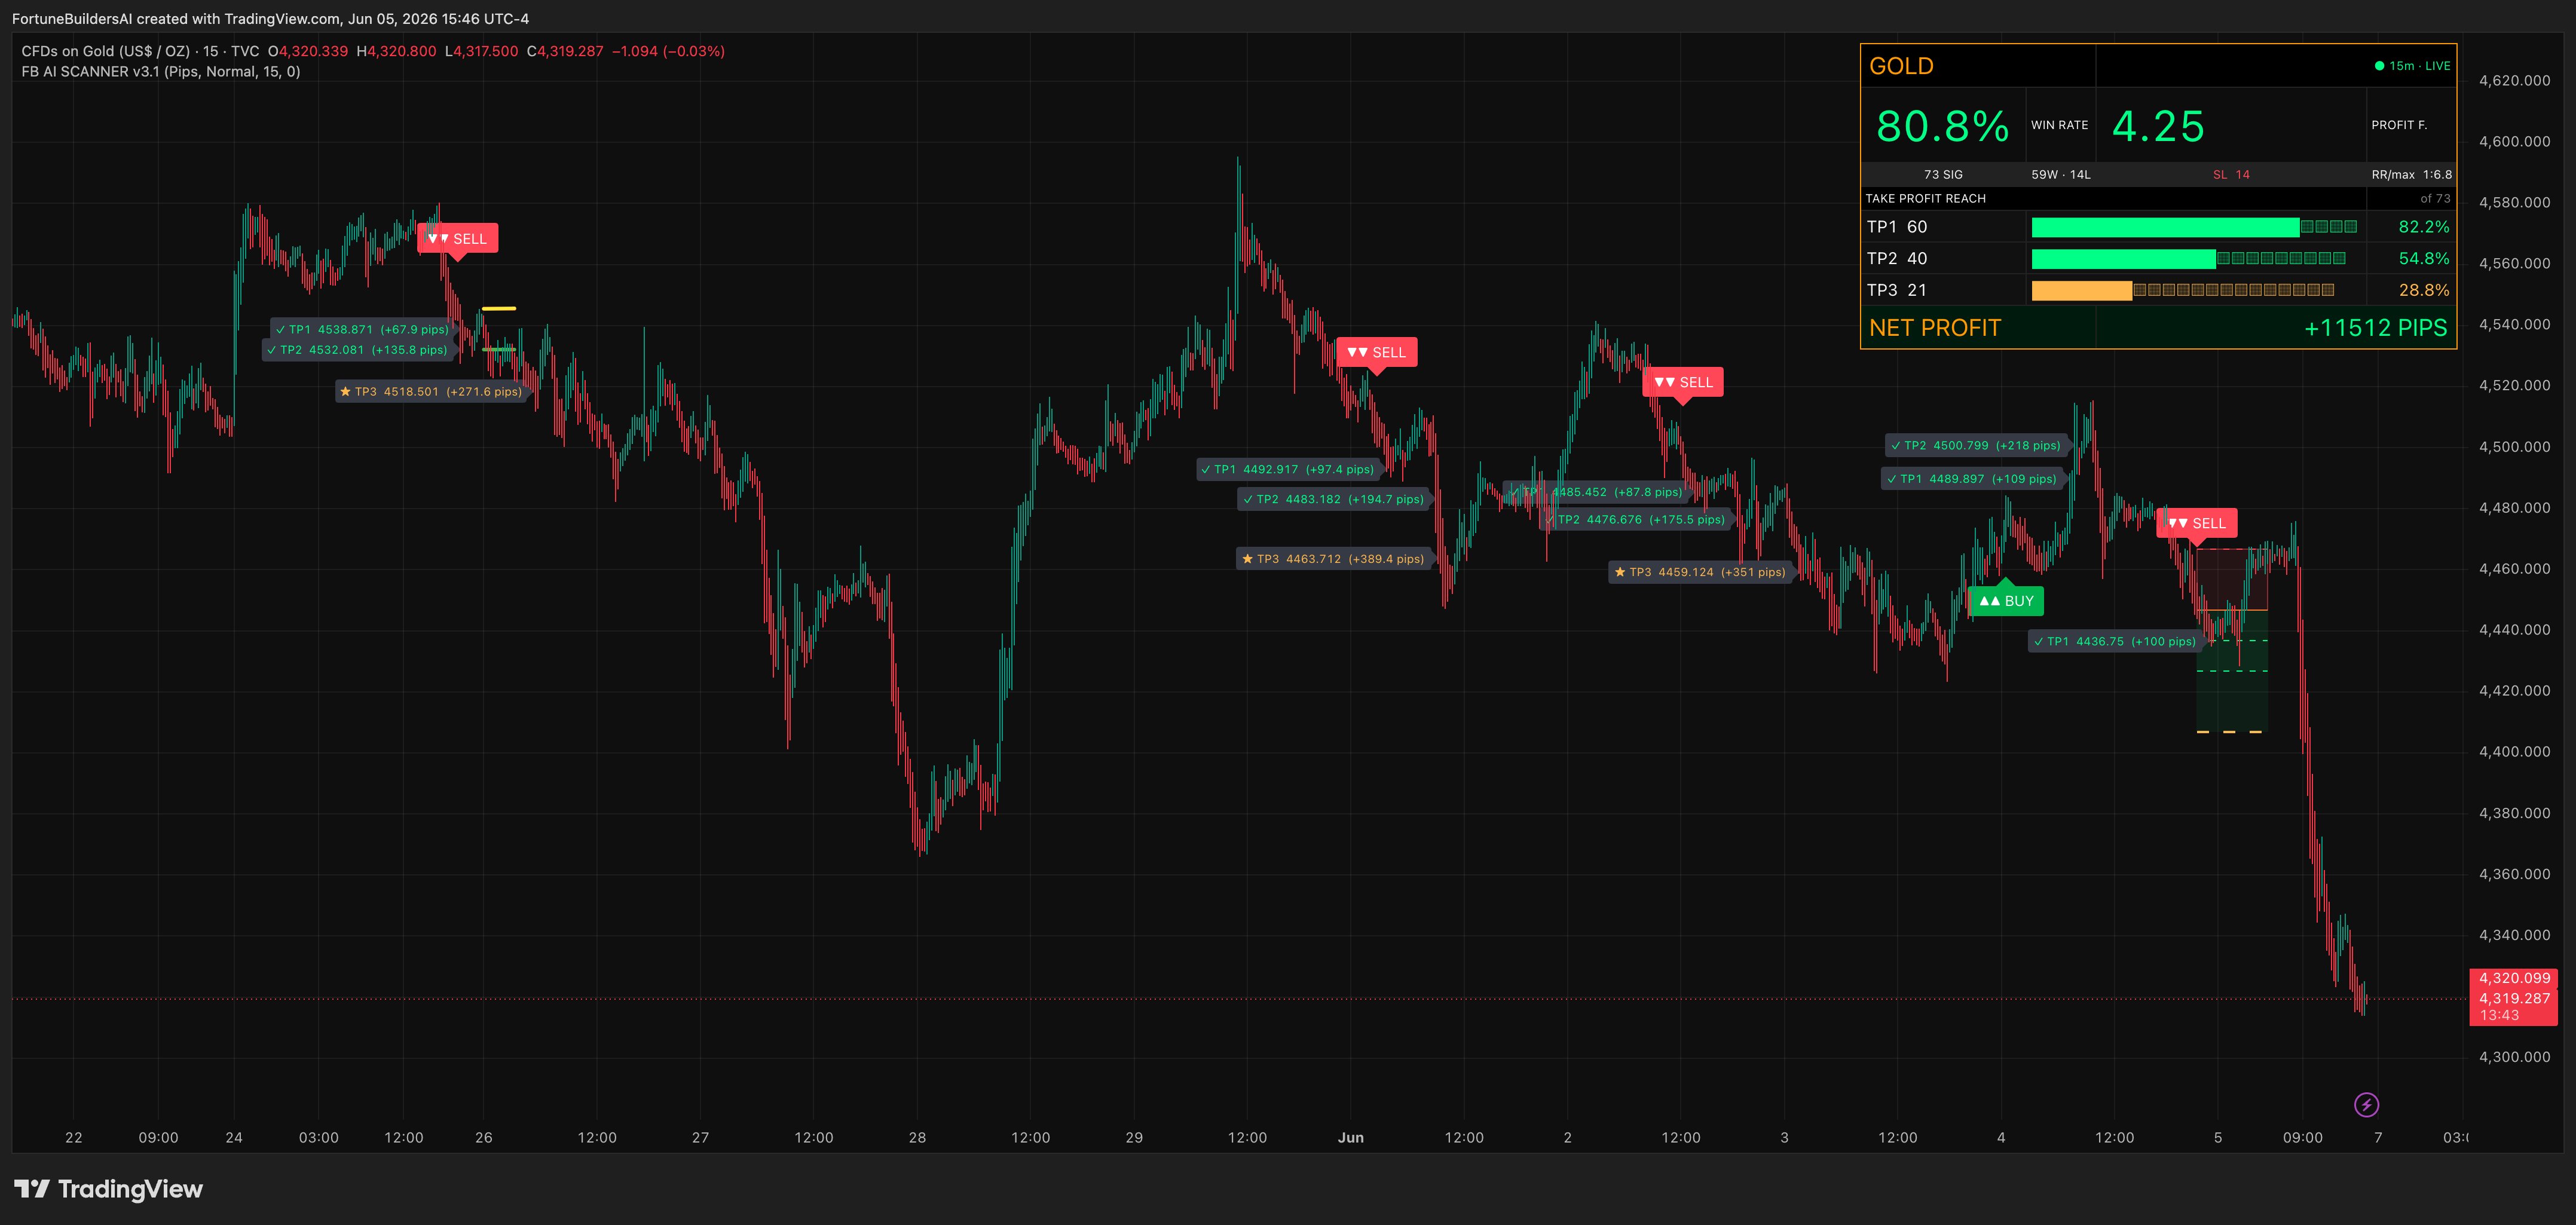Click the open value O4,320.339
2576x1225 pixels.
308,51
